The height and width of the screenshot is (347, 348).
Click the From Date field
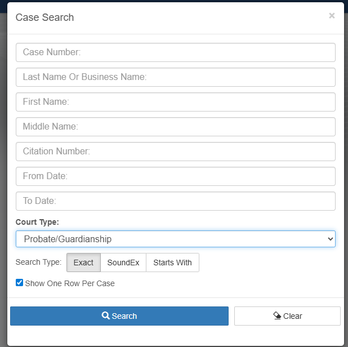[175, 176]
